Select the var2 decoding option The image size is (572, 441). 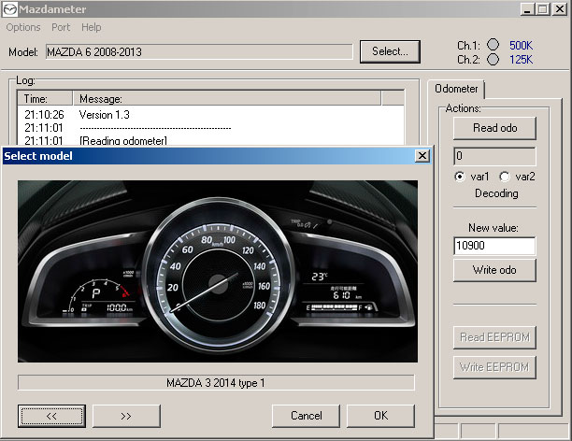click(505, 177)
